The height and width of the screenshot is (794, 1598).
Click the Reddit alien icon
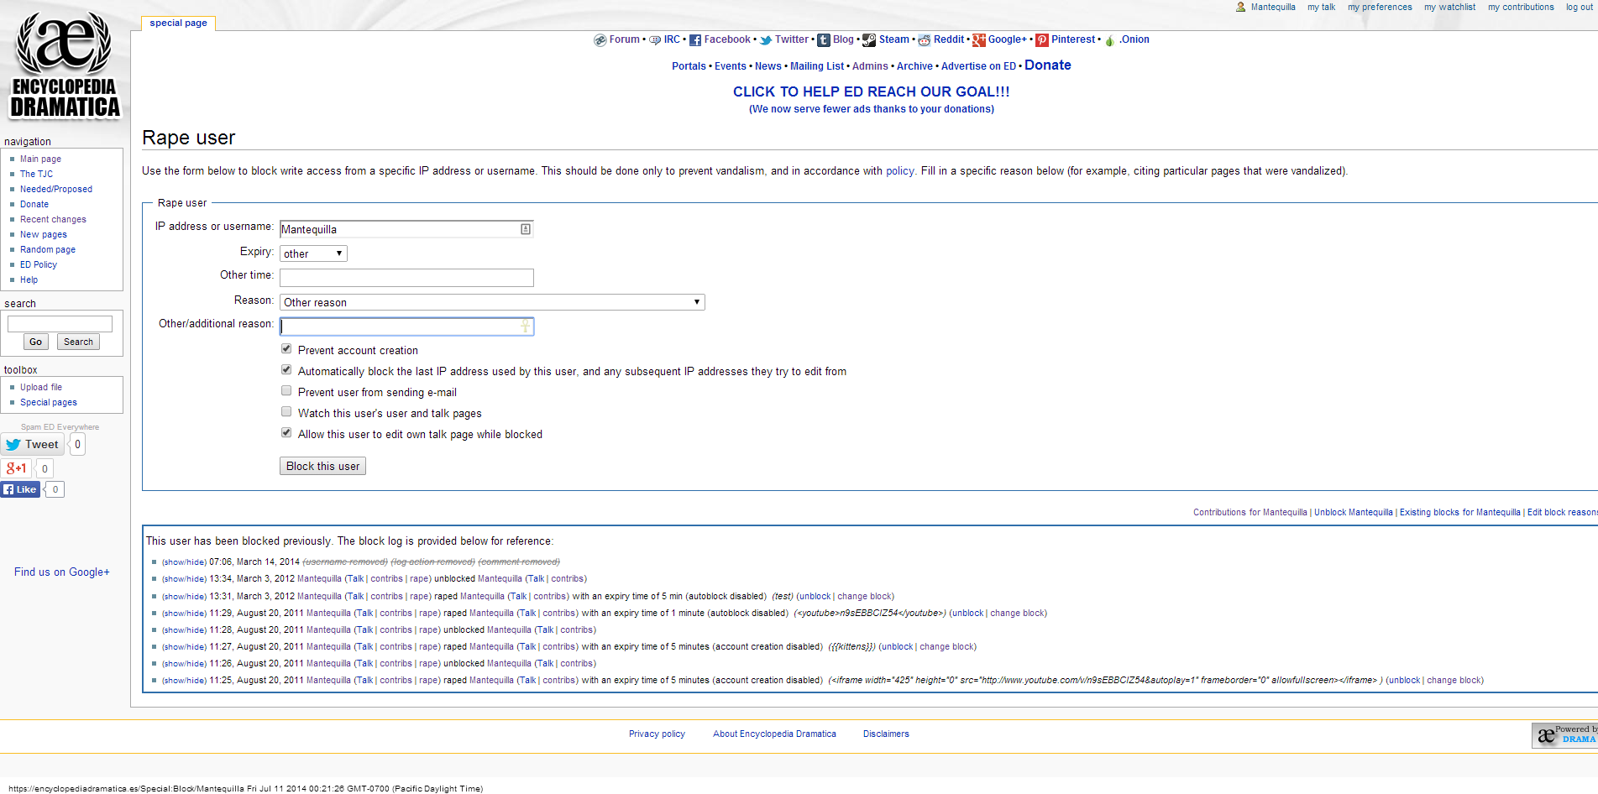924,40
